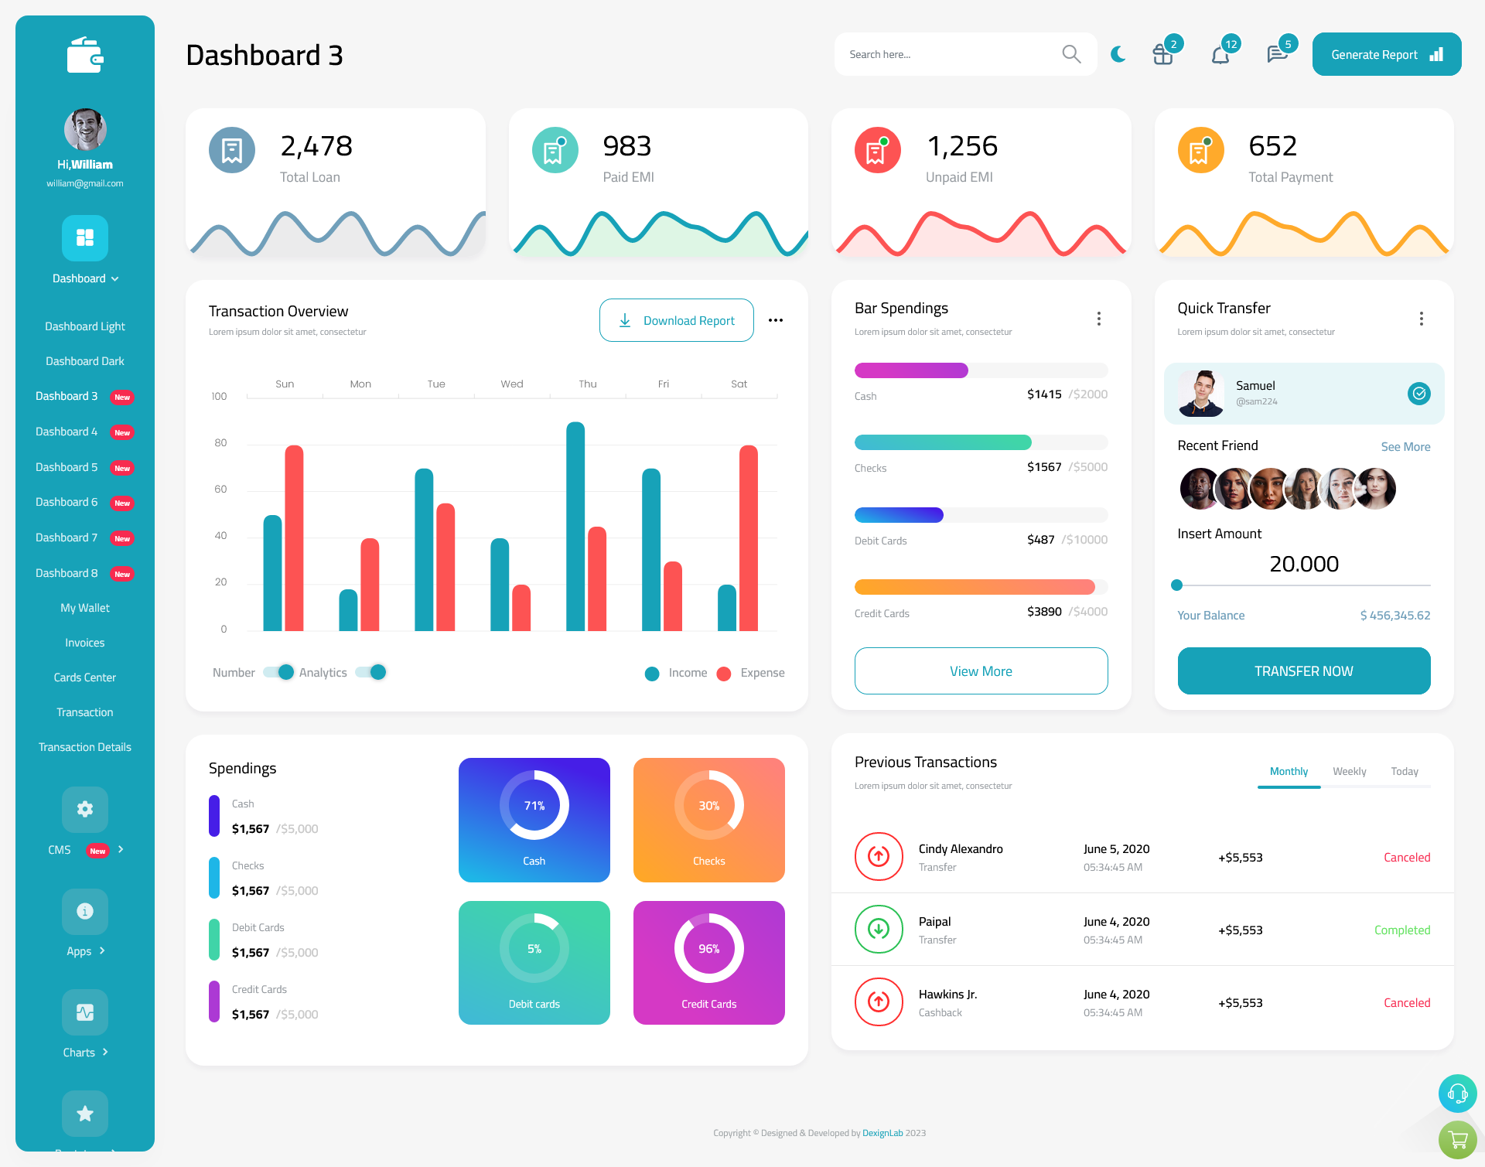The image size is (1485, 1167).
Task: Expand the Apps navigation item
Action: (x=84, y=950)
